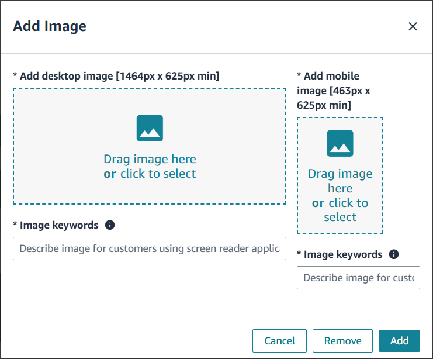Focus the mobile image keywords text field
The height and width of the screenshot is (359, 433).
pyautogui.click(x=358, y=278)
